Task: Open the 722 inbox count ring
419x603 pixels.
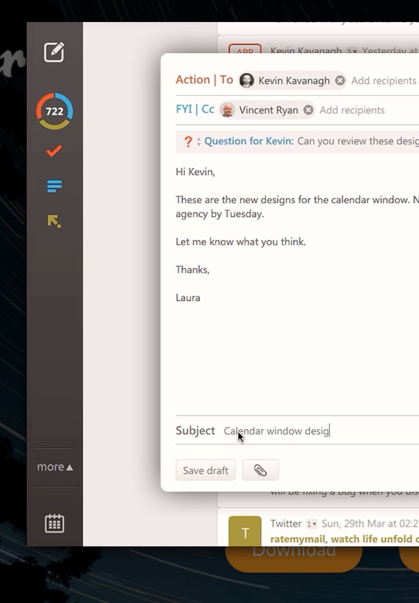Action: click(54, 111)
